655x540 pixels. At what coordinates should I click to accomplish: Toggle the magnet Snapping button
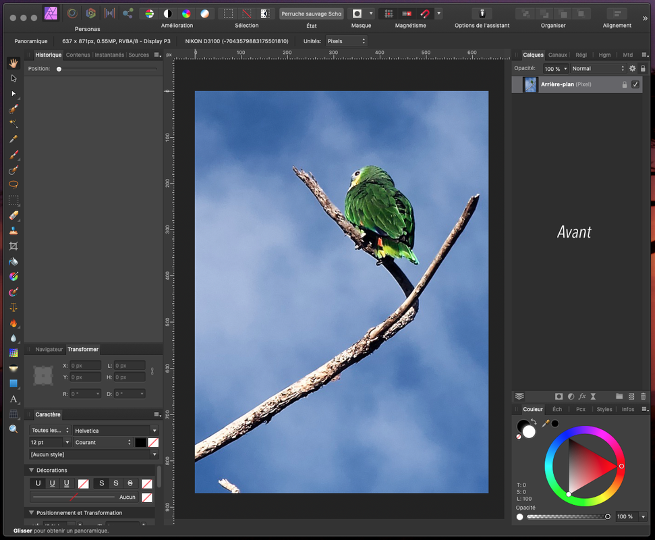[x=425, y=13]
